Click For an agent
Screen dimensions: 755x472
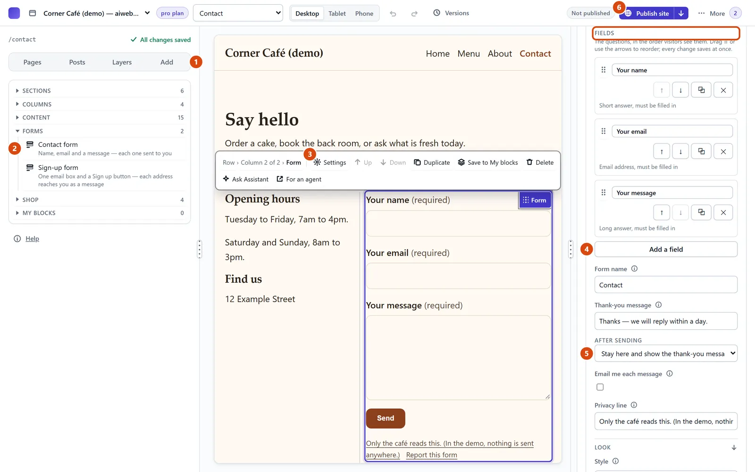point(299,179)
